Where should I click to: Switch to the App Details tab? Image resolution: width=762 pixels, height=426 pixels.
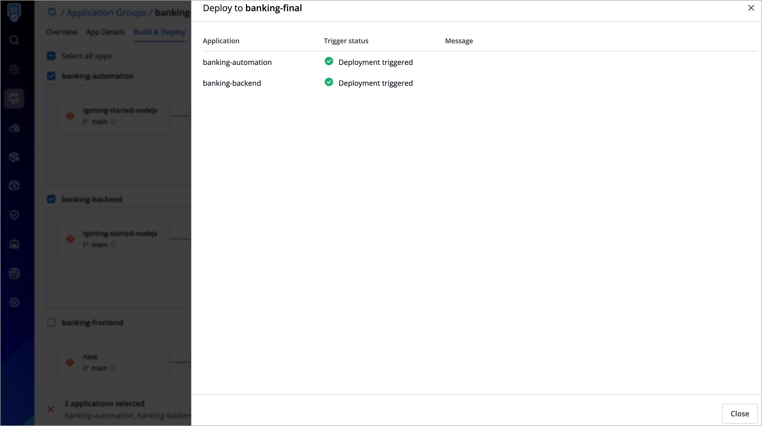pyautogui.click(x=105, y=32)
